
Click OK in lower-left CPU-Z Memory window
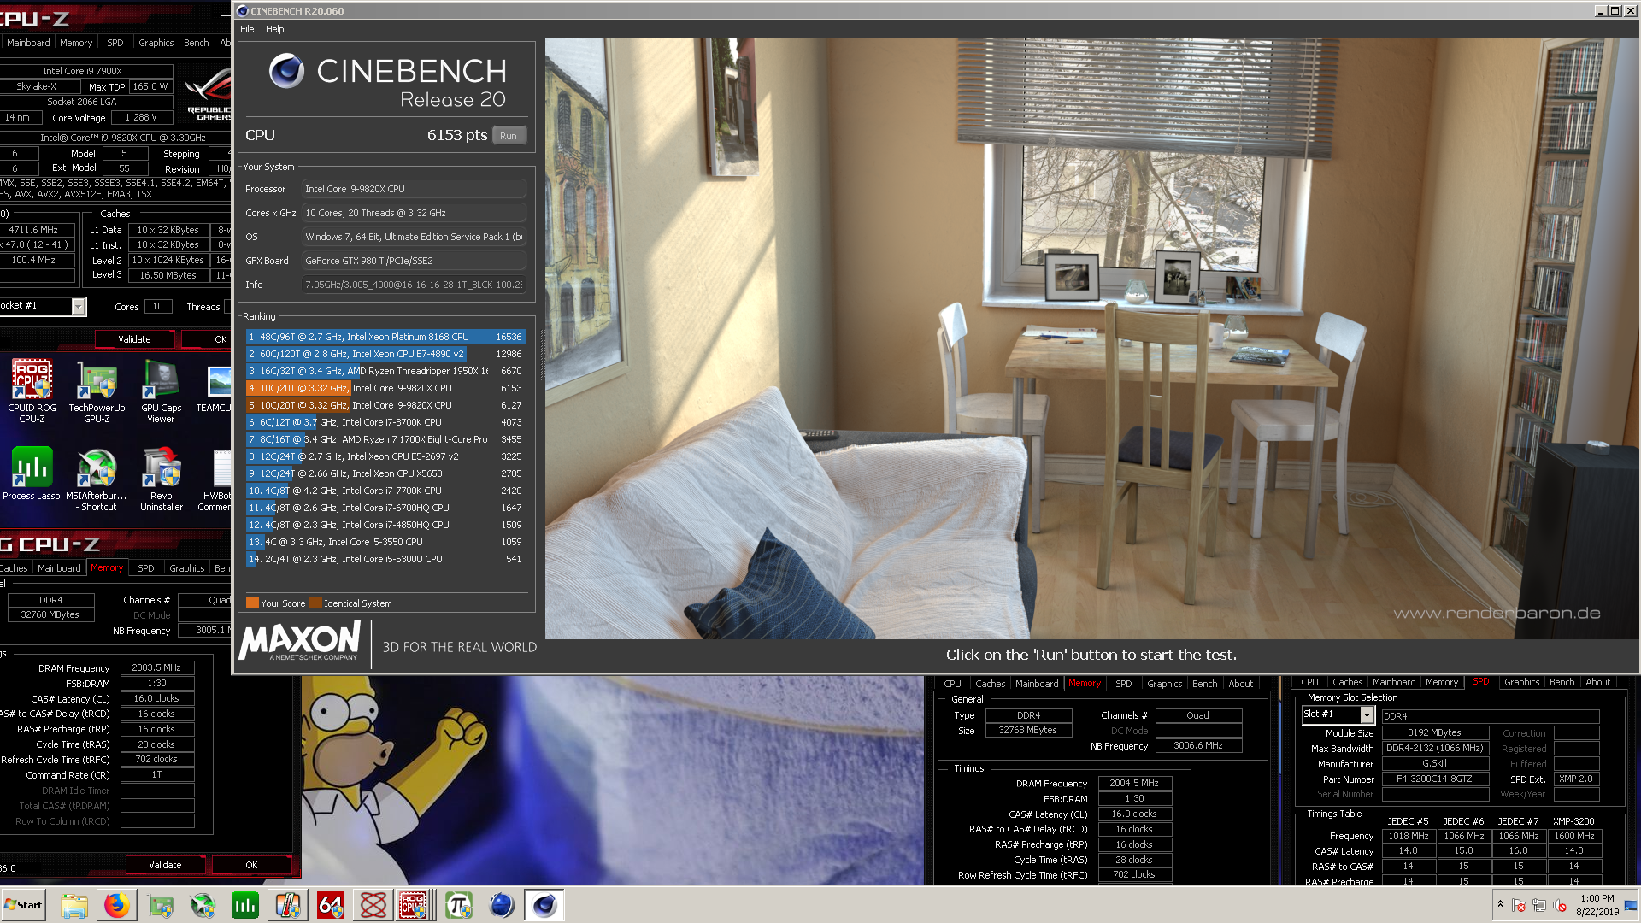pos(251,865)
